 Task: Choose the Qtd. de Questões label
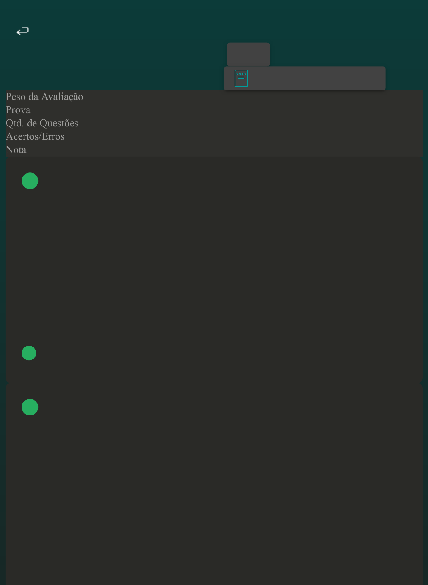[x=42, y=123]
